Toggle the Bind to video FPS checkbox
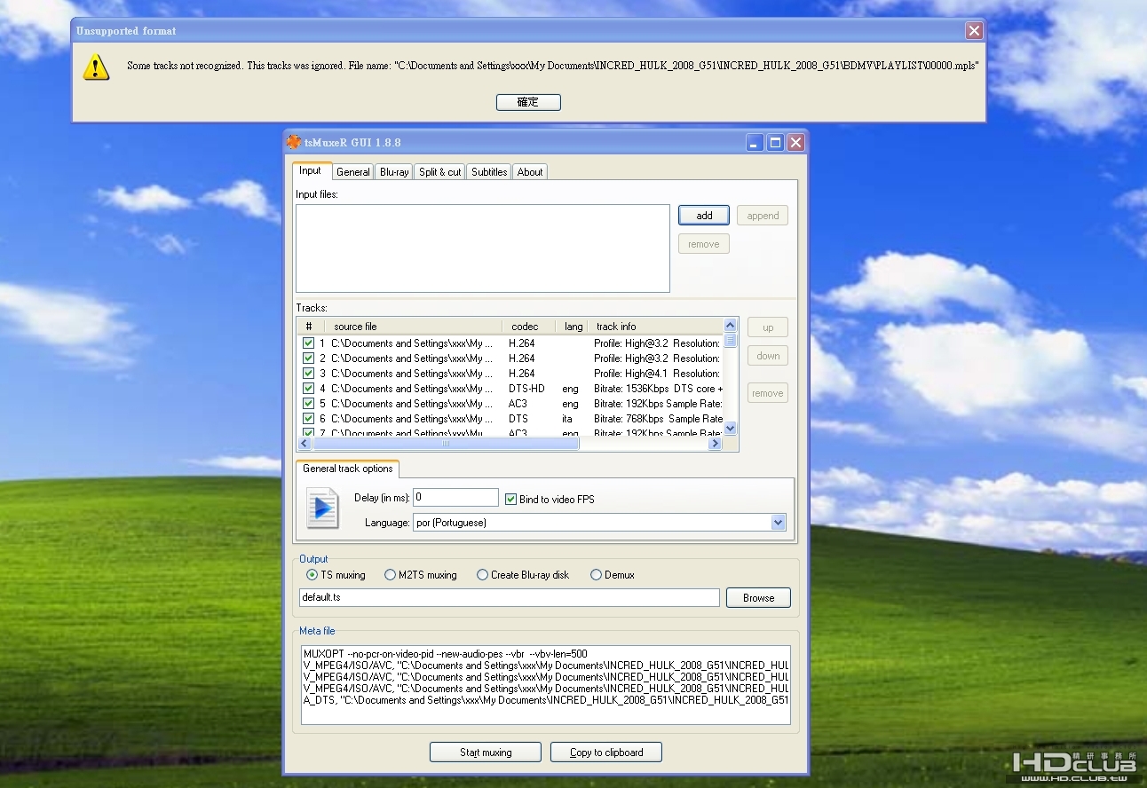 click(510, 500)
